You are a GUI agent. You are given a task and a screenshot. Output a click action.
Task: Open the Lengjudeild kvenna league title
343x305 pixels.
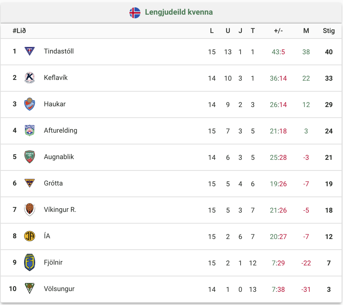(179, 12)
